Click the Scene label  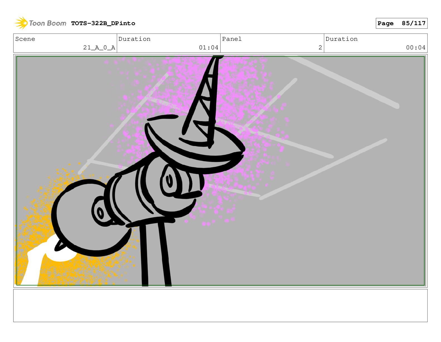(x=25, y=39)
